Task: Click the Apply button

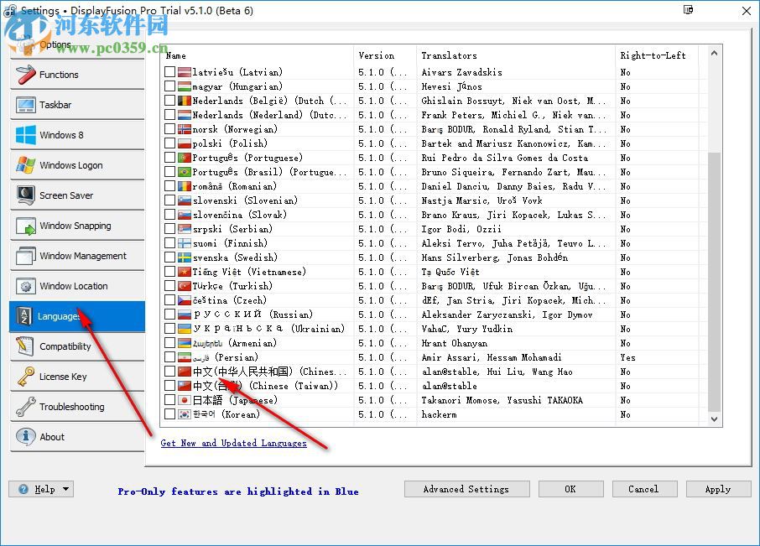Action: tap(718, 489)
